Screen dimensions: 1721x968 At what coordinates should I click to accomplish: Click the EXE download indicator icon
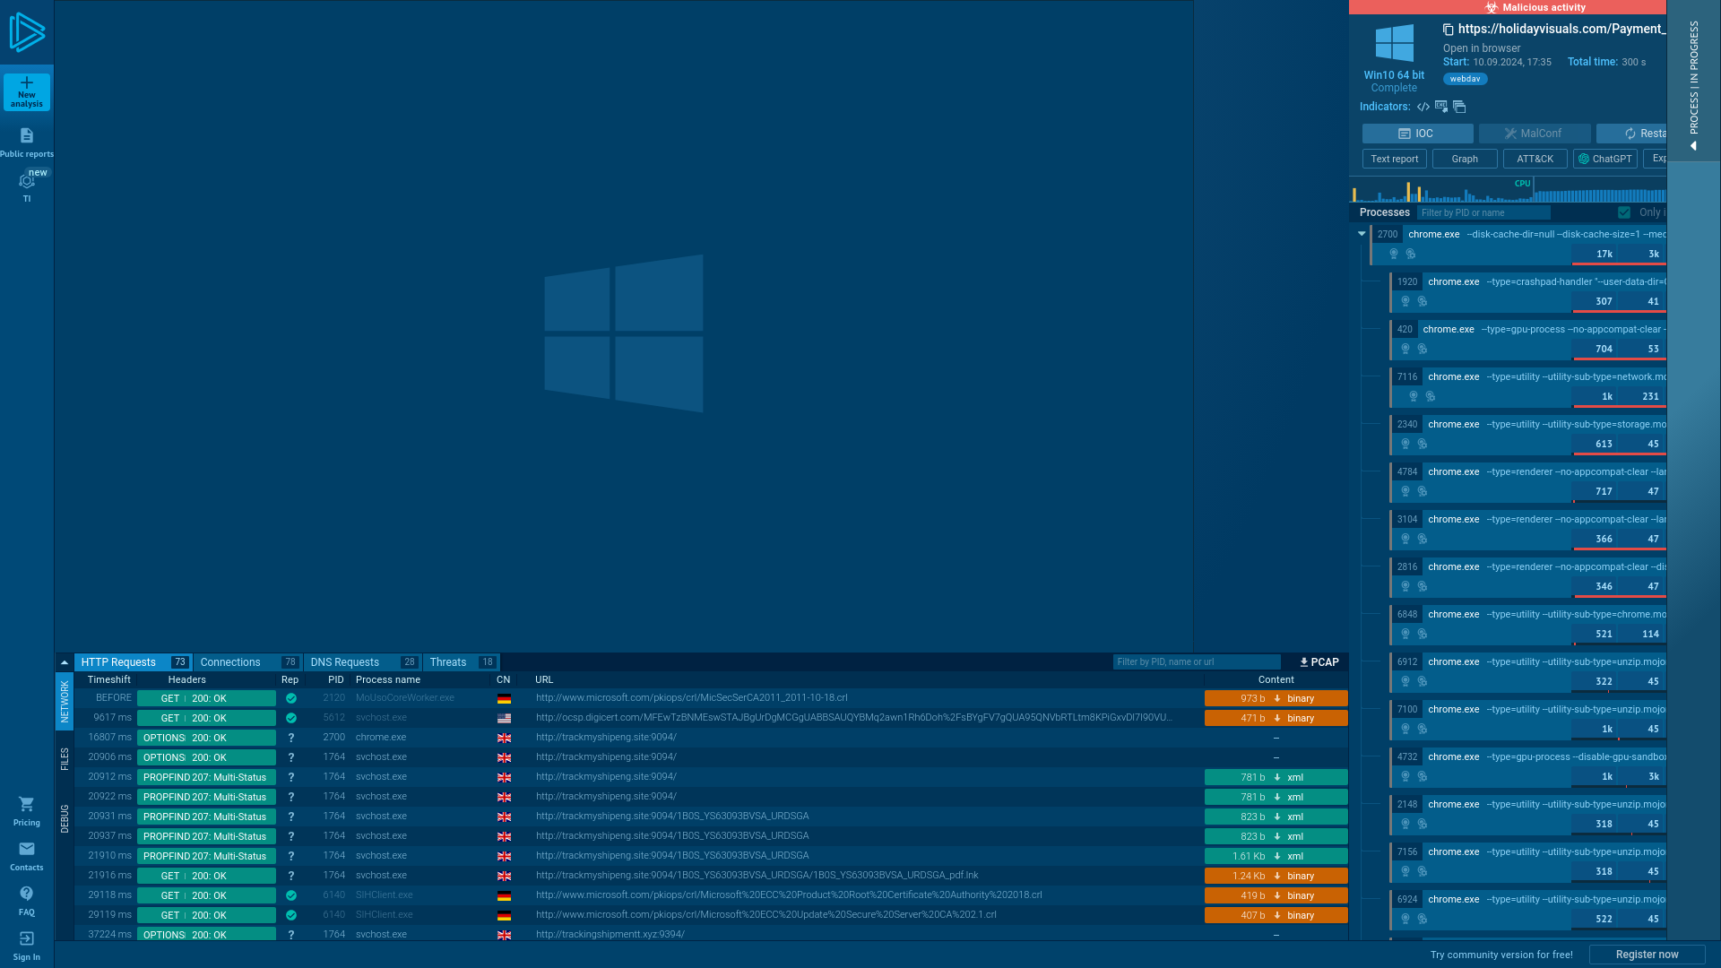point(1441,107)
